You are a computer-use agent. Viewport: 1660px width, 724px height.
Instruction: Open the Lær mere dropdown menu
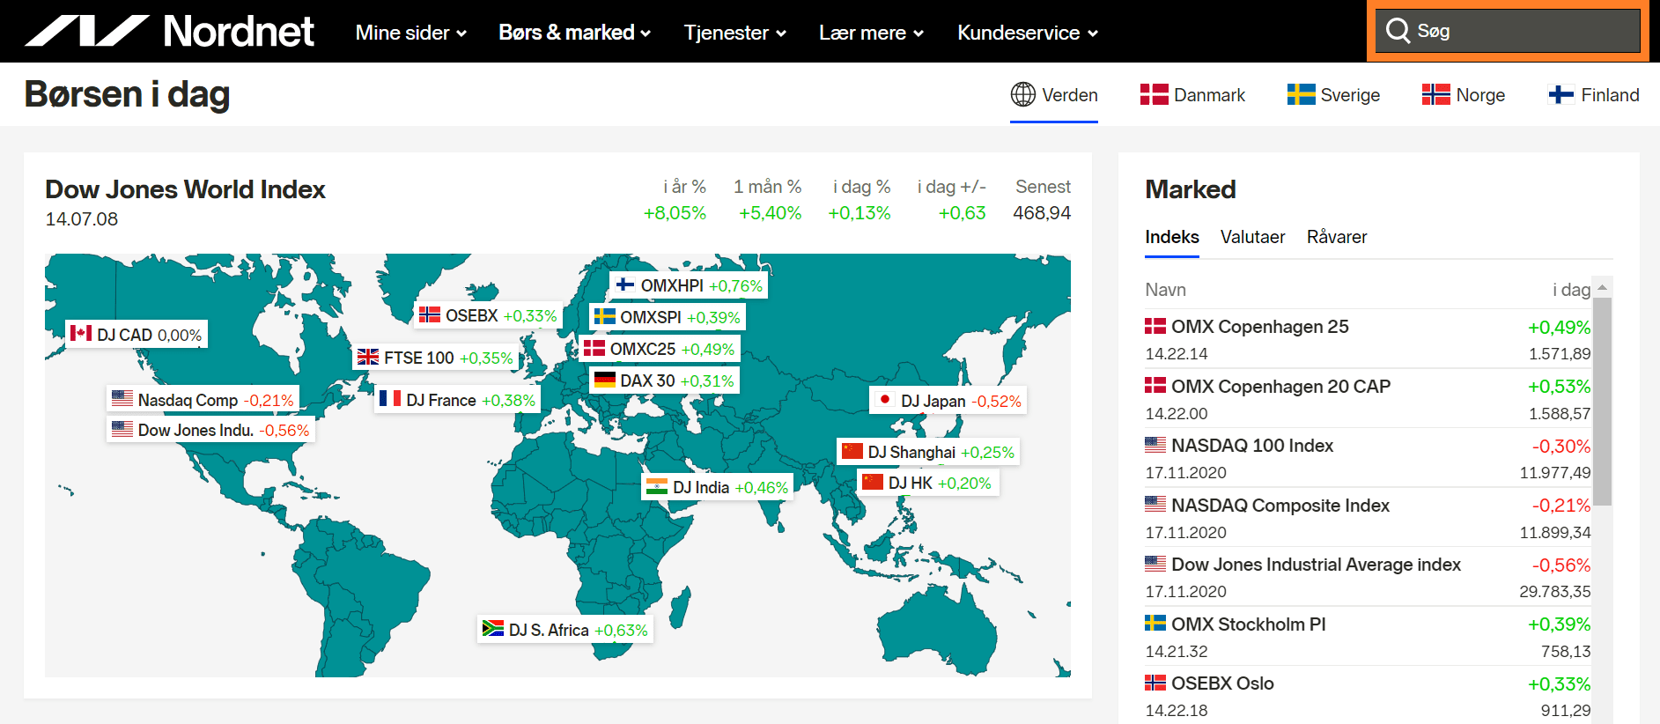tap(871, 33)
